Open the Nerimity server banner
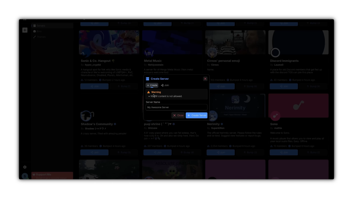 pyautogui.click(x=235, y=106)
